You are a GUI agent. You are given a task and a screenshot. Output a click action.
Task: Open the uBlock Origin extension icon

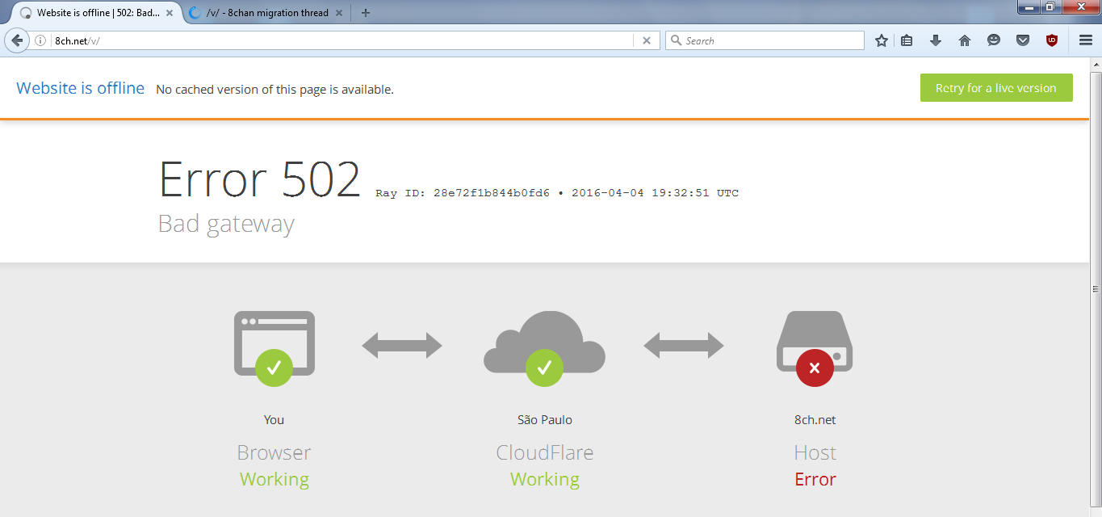1051,40
